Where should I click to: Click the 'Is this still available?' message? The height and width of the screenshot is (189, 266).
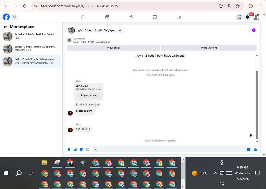[x=88, y=104]
